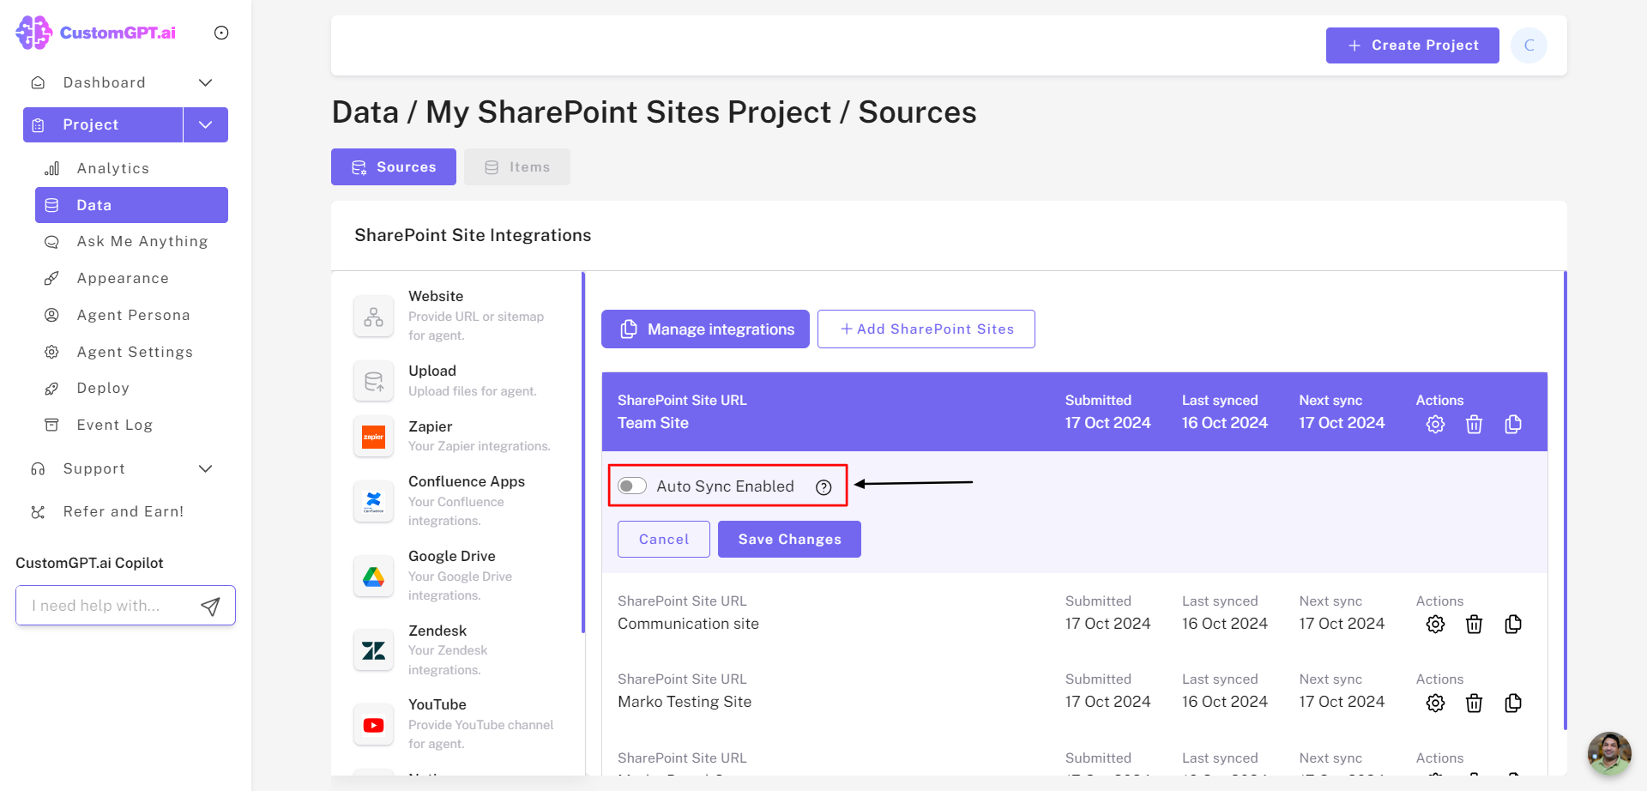Open Project section in sidebar
This screenshot has width=1647, height=791.
(x=103, y=124)
